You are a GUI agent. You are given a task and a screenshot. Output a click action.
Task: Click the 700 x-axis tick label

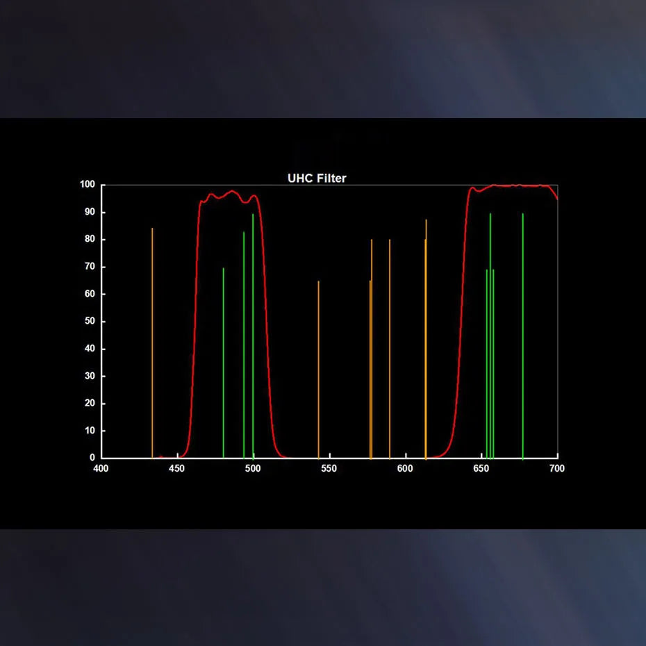tap(556, 469)
